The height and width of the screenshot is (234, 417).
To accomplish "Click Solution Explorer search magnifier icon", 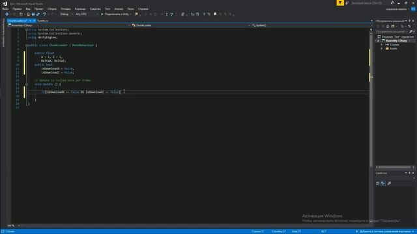I will click(x=411, y=31).
